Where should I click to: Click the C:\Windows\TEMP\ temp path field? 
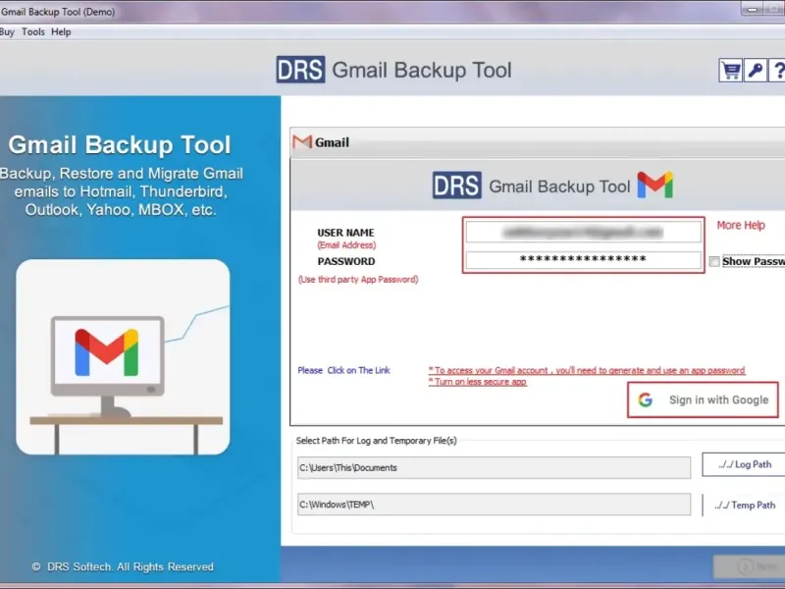pyautogui.click(x=494, y=505)
